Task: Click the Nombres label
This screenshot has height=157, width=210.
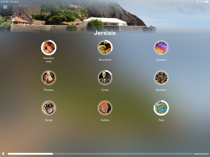Action: 161,90
